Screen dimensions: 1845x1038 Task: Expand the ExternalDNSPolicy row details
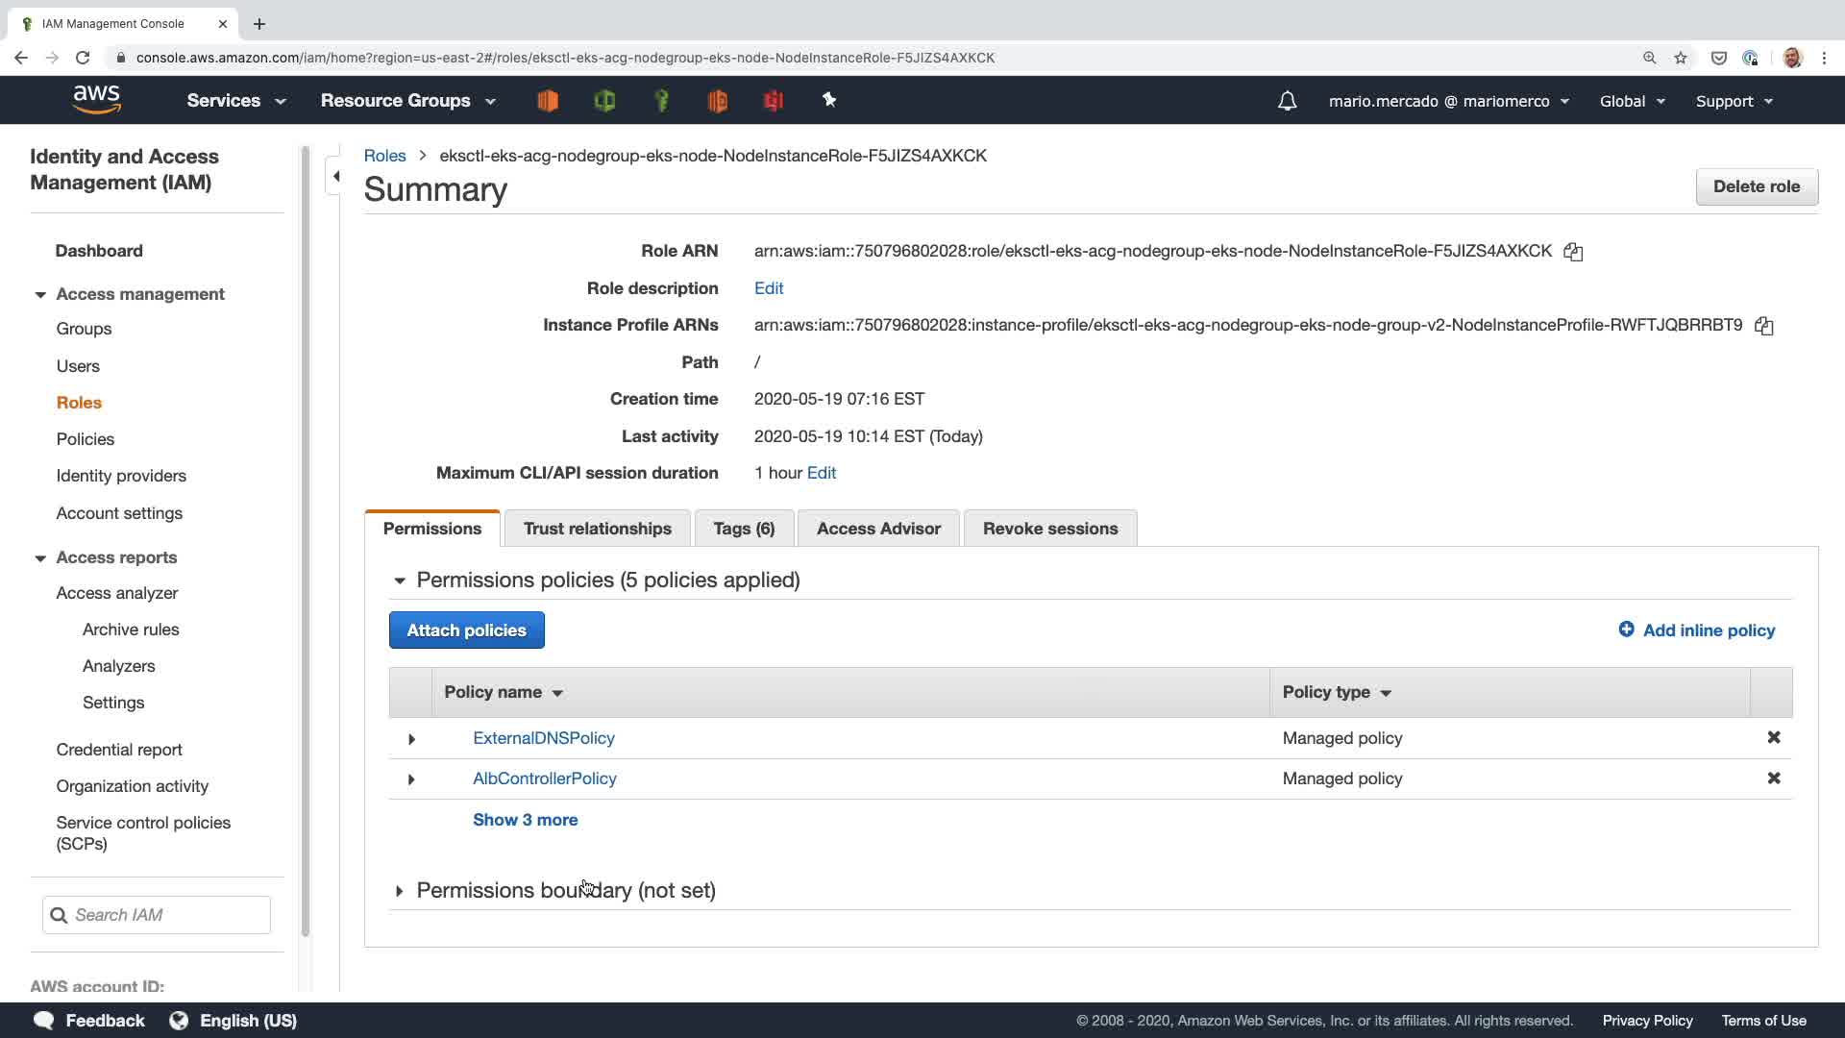click(411, 739)
